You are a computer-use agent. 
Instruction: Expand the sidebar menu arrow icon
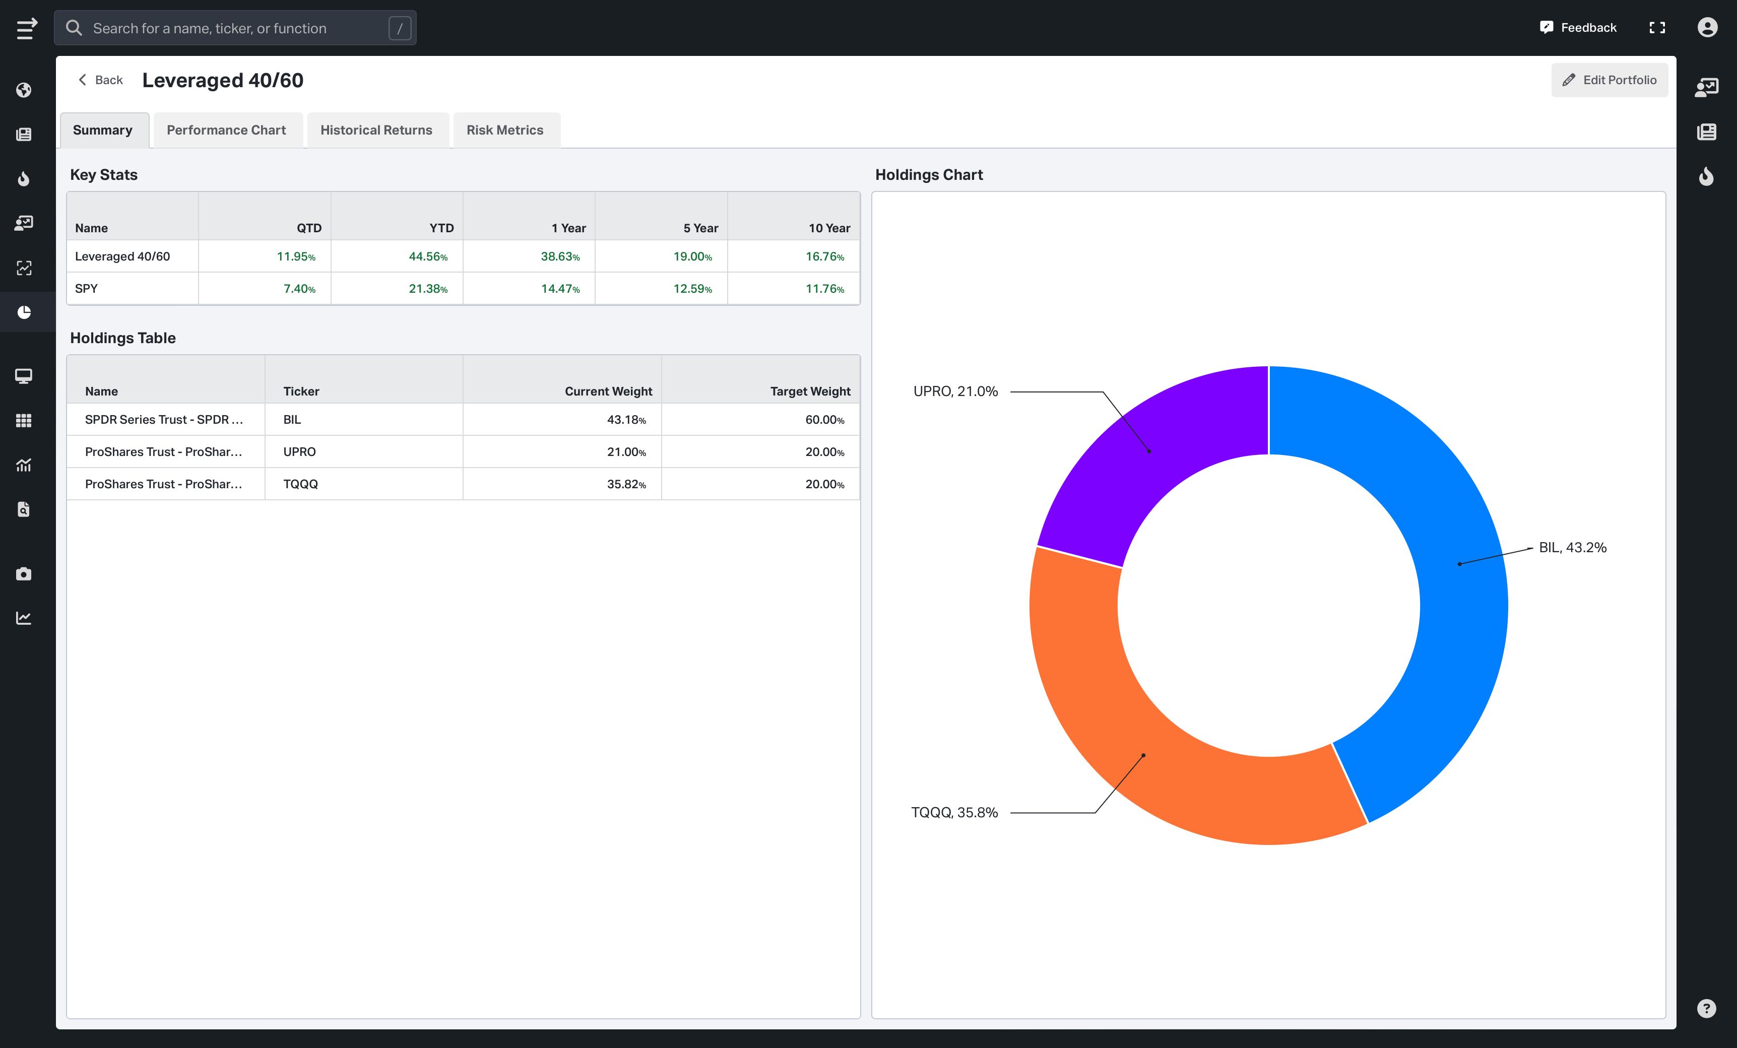[26, 28]
